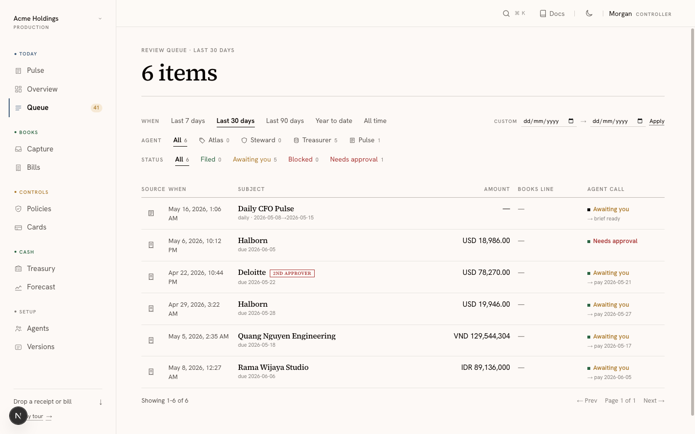This screenshot has height=434, width=695.
Task: Click the source icon for Rama Wijaya Studio
Action: pyautogui.click(x=151, y=372)
